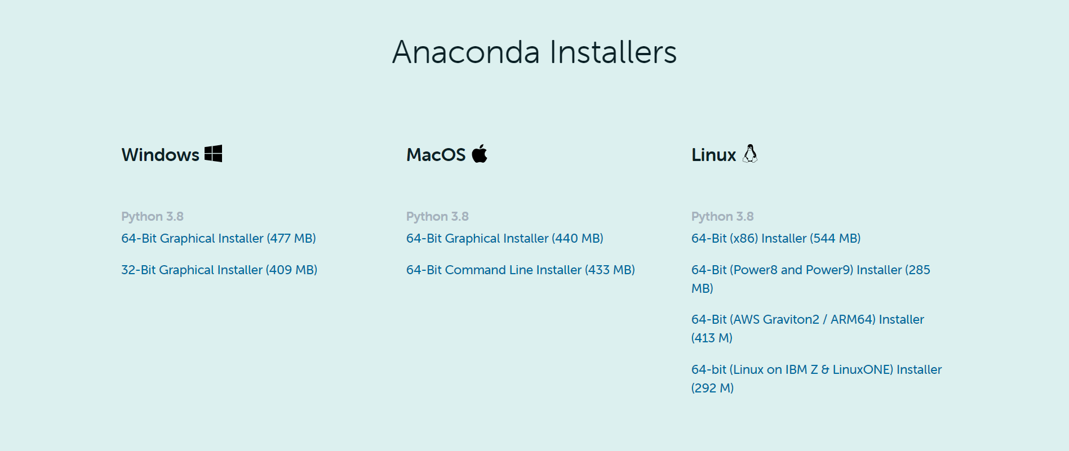
Task: Open the AWS Graviton2 / ARM64 Installer link
Action: [x=807, y=319]
